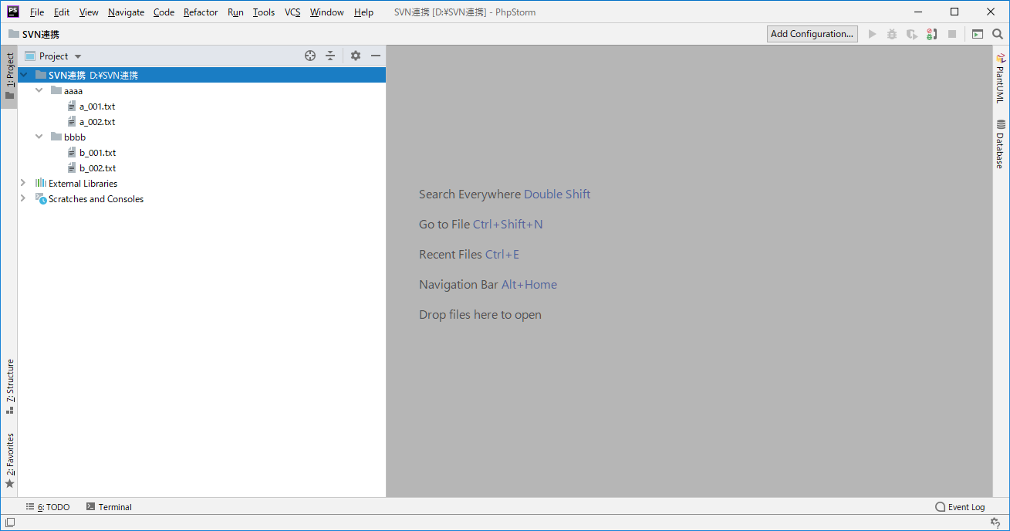Click the status bar icon at far right corner
Image resolution: width=1010 pixels, height=531 pixels.
pos(995,523)
